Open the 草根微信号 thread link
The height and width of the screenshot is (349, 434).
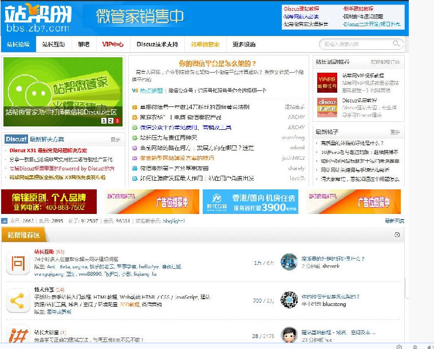point(194,107)
